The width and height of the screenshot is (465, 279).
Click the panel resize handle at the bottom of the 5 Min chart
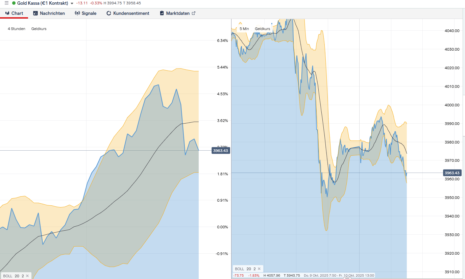347,278
